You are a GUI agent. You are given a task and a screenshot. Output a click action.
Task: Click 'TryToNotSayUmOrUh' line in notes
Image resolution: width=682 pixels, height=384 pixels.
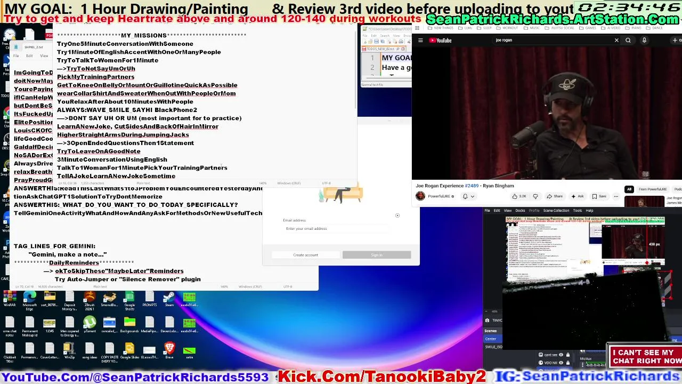(x=101, y=68)
